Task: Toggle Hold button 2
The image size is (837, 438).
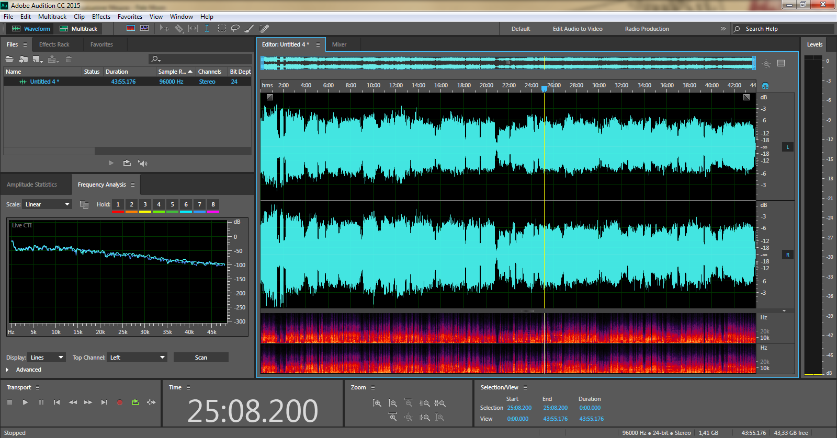Action: point(131,205)
